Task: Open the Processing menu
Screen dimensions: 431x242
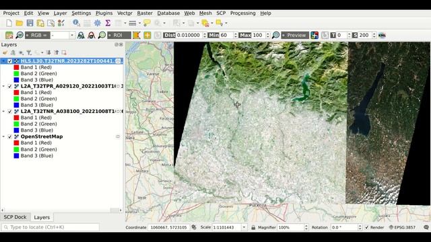Action: (x=242, y=13)
